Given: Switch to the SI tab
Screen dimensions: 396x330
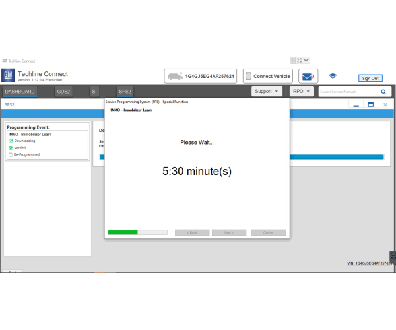Looking at the screenshot, I should point(94,92).
